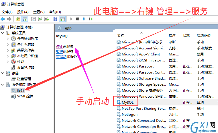Expand the 事件查看器 node
Image resolution: width=218 pixels, height=133 pixels.
[x=8, y=45]
